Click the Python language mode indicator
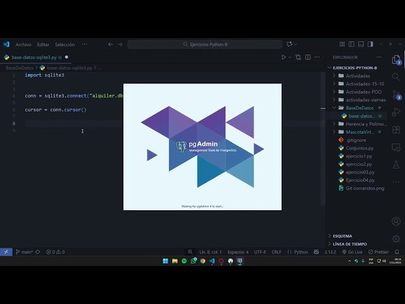The height and width of the screenshot is (304, 405). pos(301,252)
